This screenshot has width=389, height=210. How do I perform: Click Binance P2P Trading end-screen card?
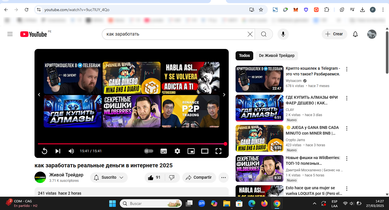coord(191,111)
